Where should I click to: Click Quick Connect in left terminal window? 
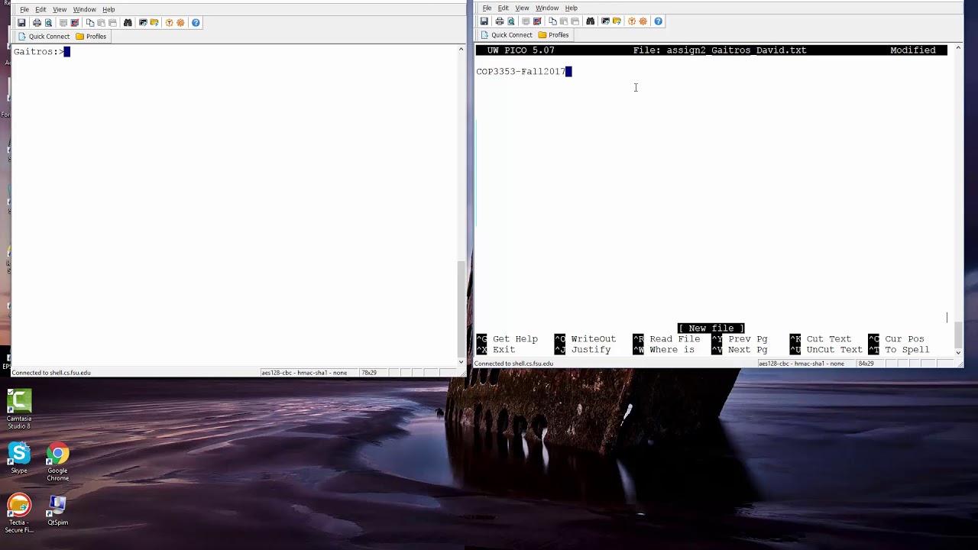(44, 37)
